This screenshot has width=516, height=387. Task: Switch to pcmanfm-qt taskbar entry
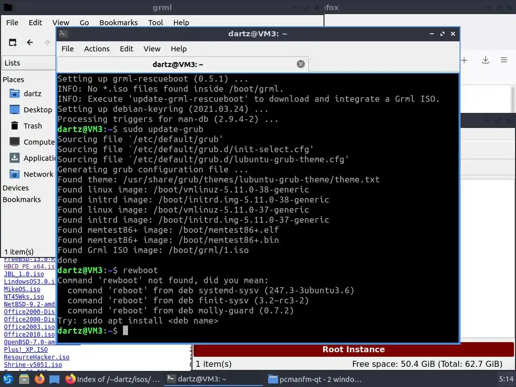point(315,379)
